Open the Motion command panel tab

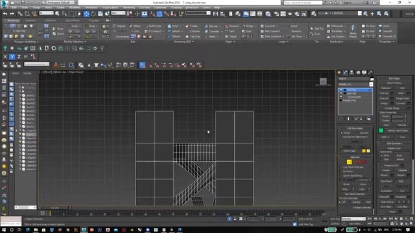pos(358,72)
